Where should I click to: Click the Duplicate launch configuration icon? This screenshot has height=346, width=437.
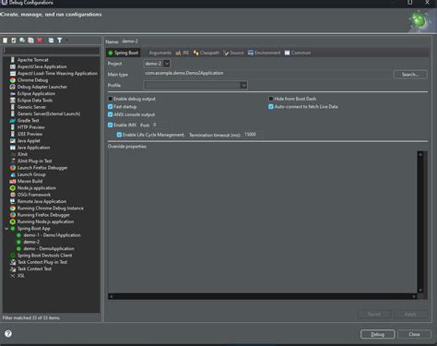click(x=31, y=41)
